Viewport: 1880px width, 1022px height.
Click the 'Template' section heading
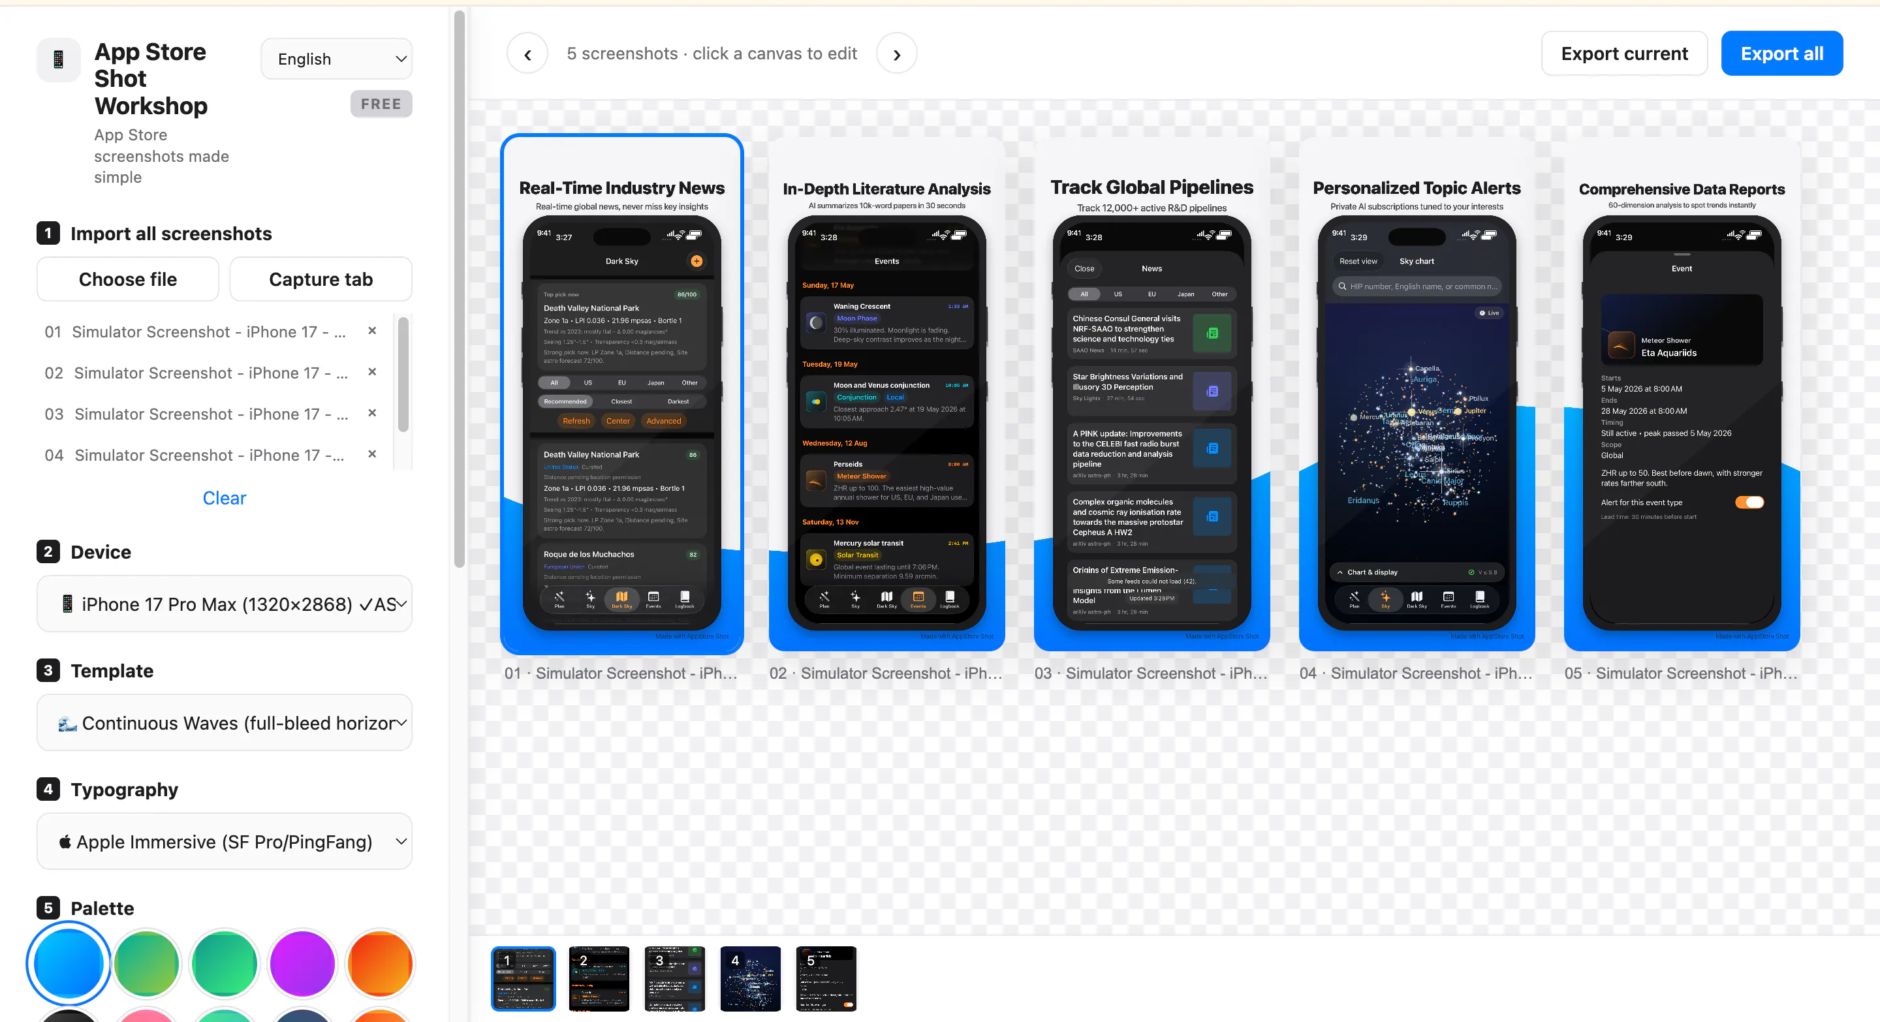click(112, 670)
